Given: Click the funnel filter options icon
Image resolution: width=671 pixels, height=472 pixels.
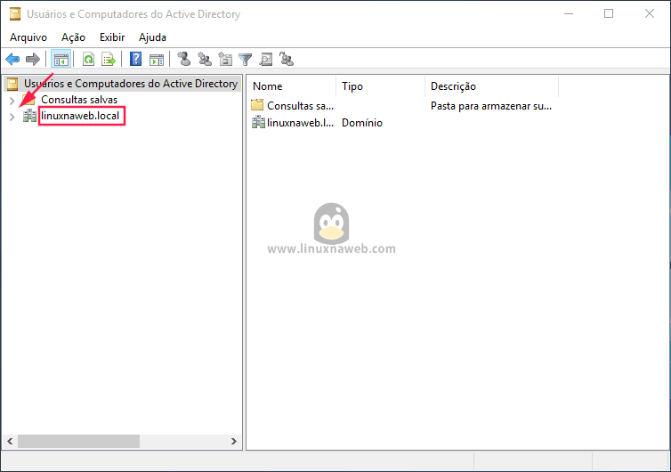Looking at the screenshot, I should coord(245,60).
